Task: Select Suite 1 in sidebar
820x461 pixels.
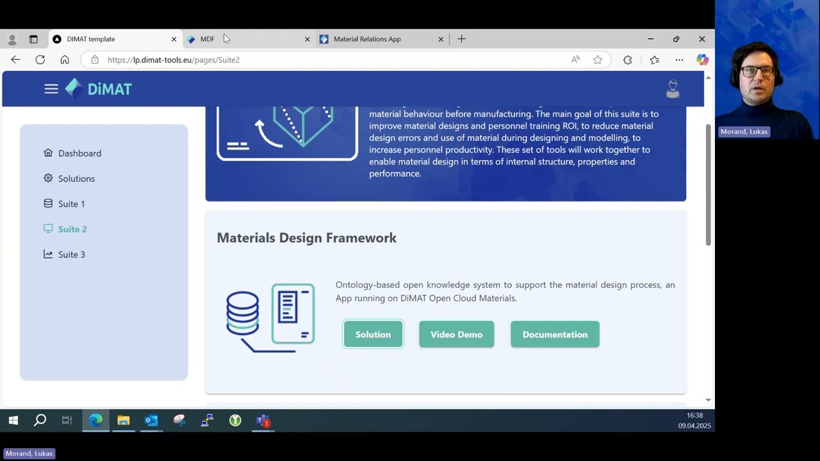Action: click(x=64, y=204)
